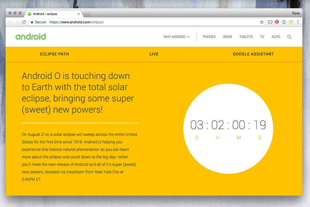Open the Tablets navigation link
310x207 pixels.
(x=246, y=37)
